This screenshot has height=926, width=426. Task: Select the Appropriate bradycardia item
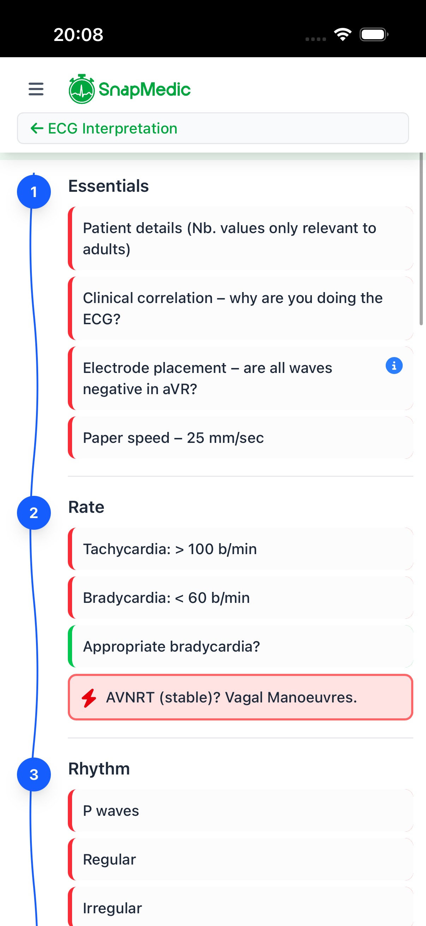coord(240,646)
